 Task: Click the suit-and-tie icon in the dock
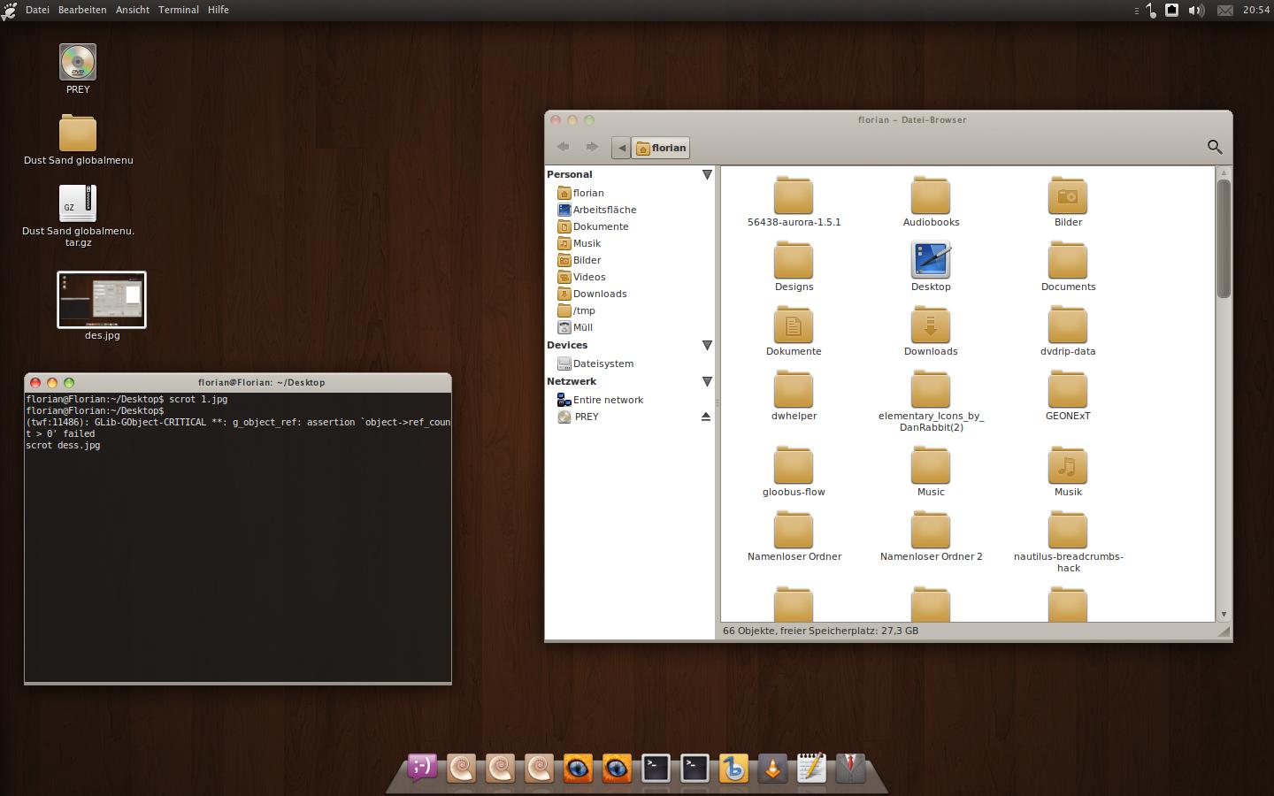(850, 769)
